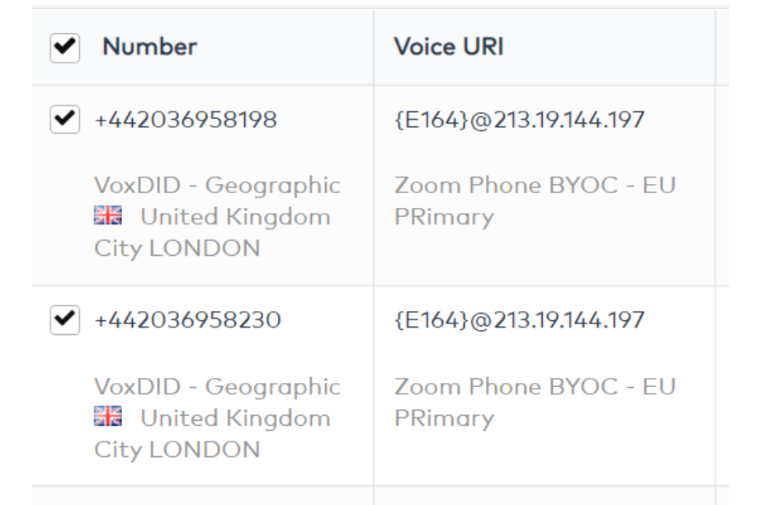783x505 pixels.
Task: Uncheck the checkbox for number +442036958230
Action: point(64,320)
